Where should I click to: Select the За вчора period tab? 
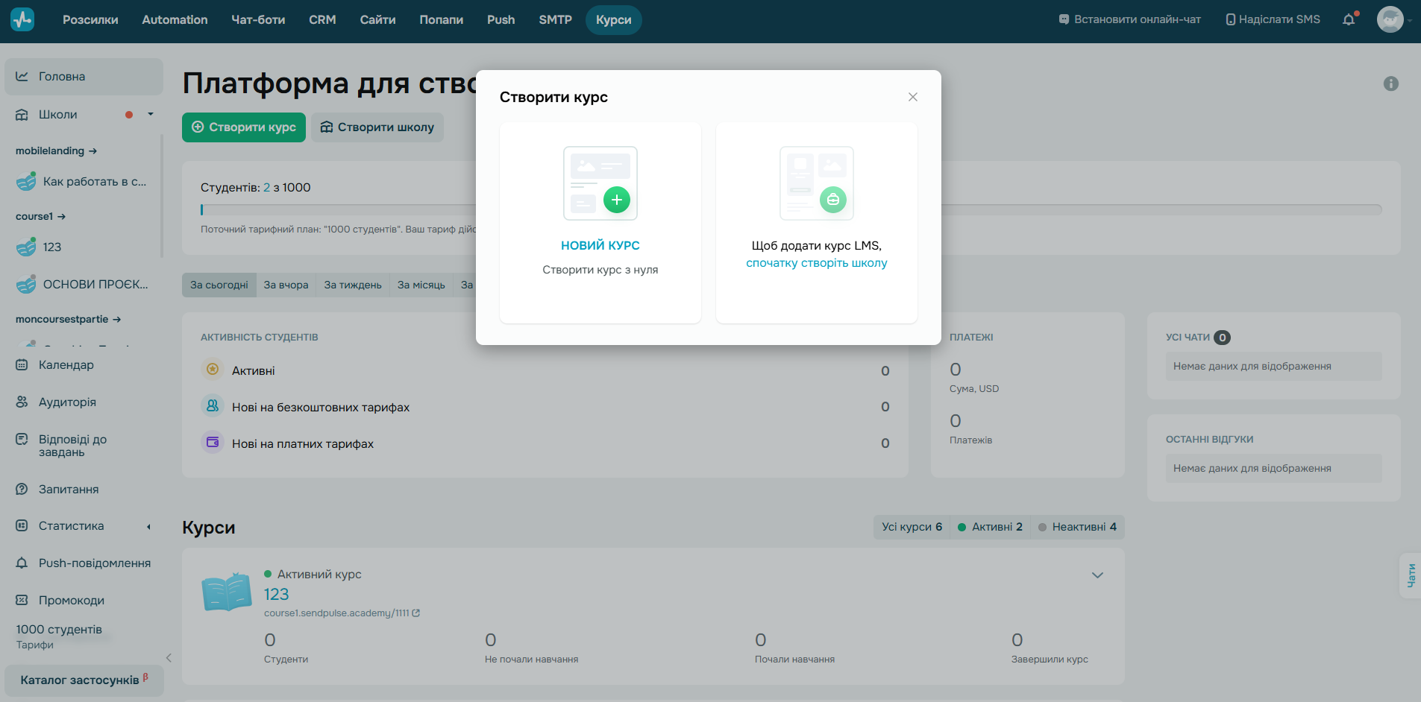pyautogui.click(x=286, y=285)
